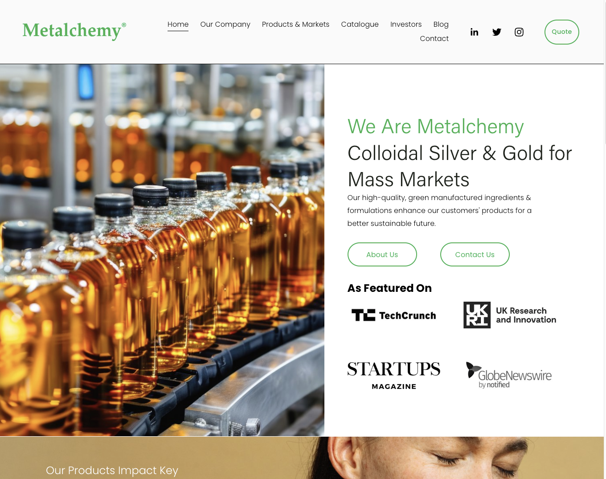Image resolution: width=606 pixels, height=479 pixels.
Task: Click the Quote button
Action: tap(561, 32)
